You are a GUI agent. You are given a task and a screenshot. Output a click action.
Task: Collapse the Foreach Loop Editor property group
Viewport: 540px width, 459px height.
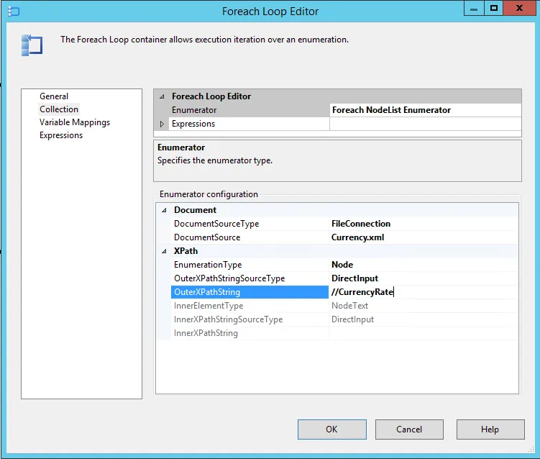pyautogui.click(x=162, y=96)
